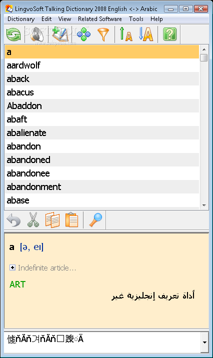Select 'abase' in the word list

point(102,200)
